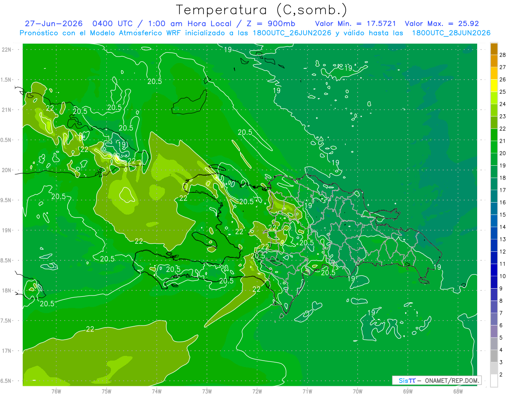Pick the darkest blue swatch in the legend
The height and width of the screenshot is (397, 514).
(494, 270)
